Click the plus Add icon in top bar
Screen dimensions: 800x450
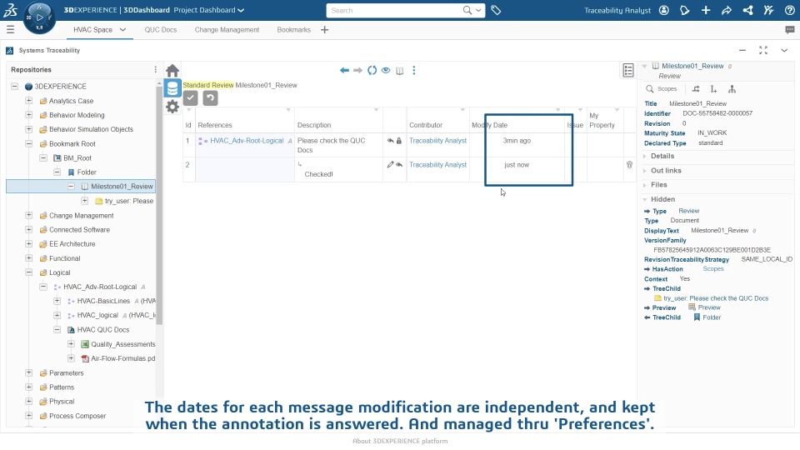pos(706,10)
